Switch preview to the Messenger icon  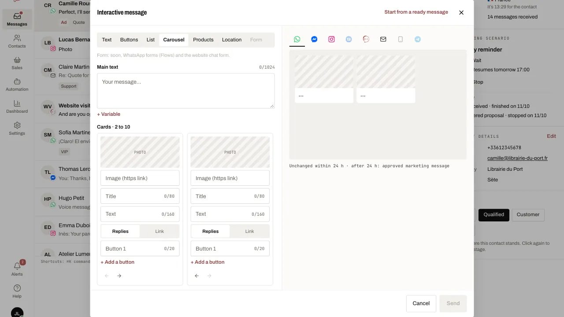(x=314, y=39)
